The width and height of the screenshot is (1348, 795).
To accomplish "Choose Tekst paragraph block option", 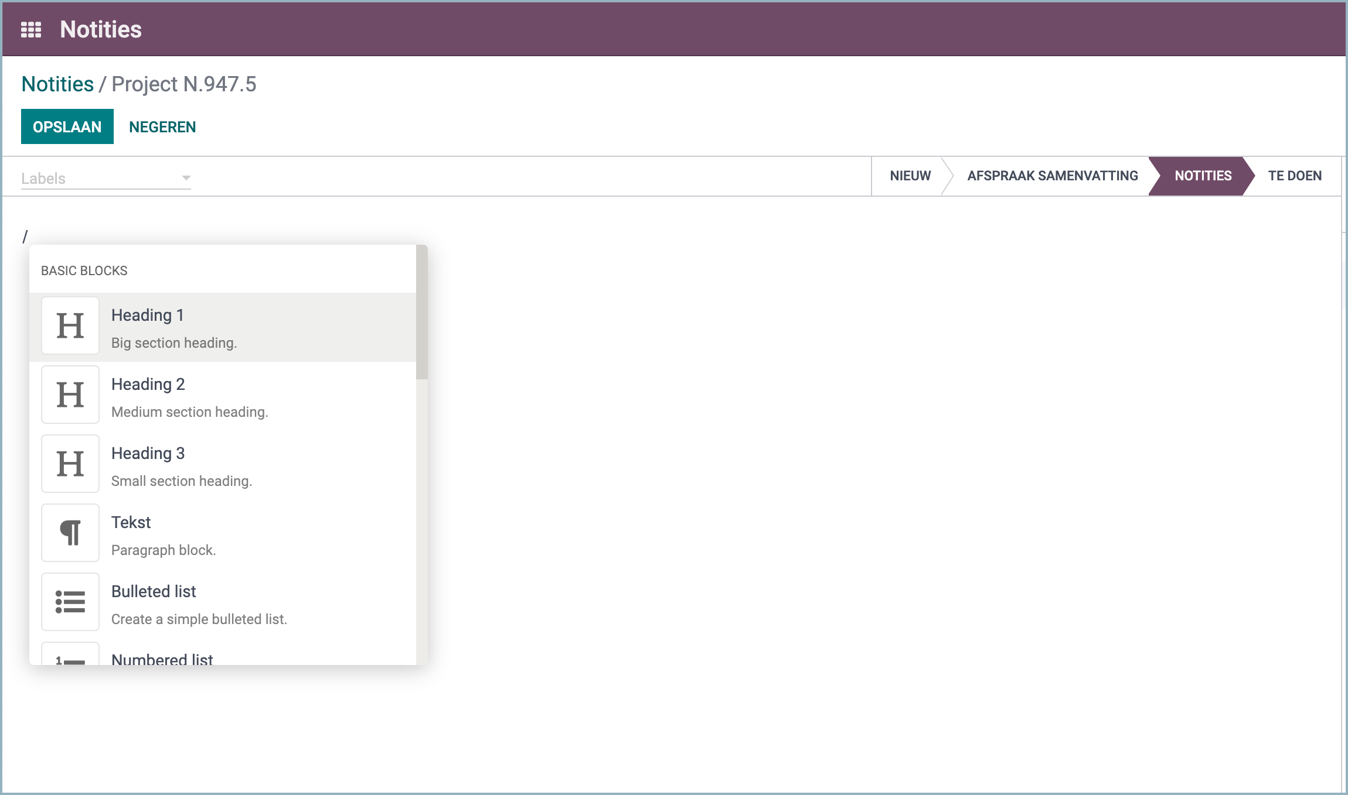I will (223, 534).
